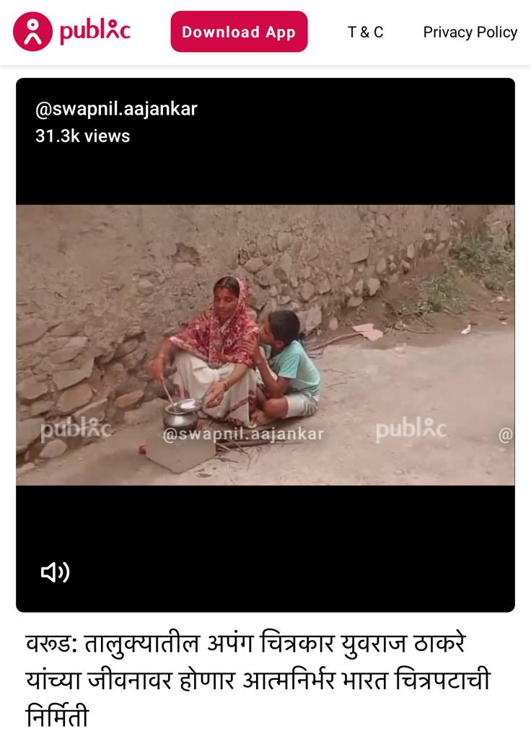531x739 pixels.
Task: Click the partial @ watermark at video edge
Action: point(506,434)
